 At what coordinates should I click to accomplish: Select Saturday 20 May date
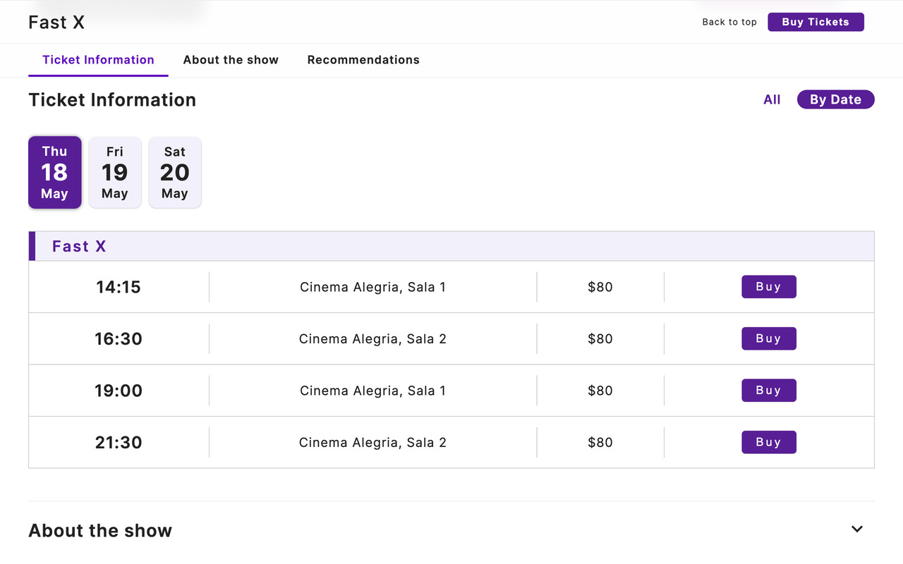[x=175, y=172]
